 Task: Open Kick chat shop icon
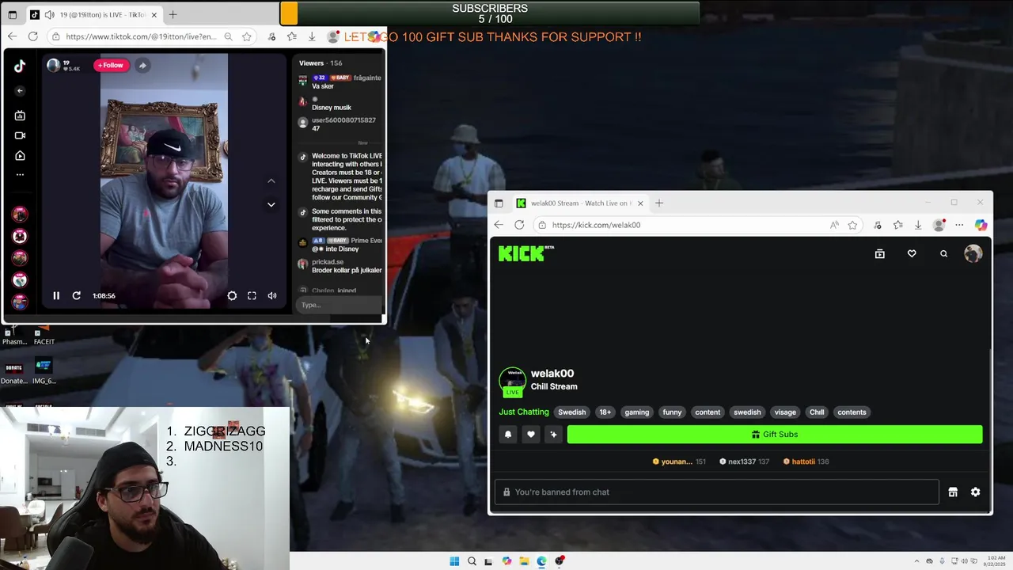(x=953, y=492)
